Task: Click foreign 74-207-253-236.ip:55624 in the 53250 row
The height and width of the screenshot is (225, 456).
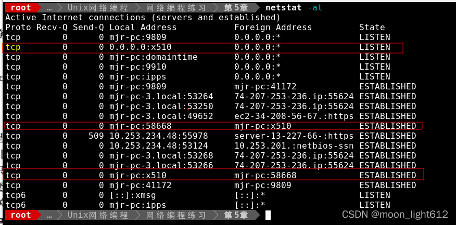Action: click(x=294, y=106)
